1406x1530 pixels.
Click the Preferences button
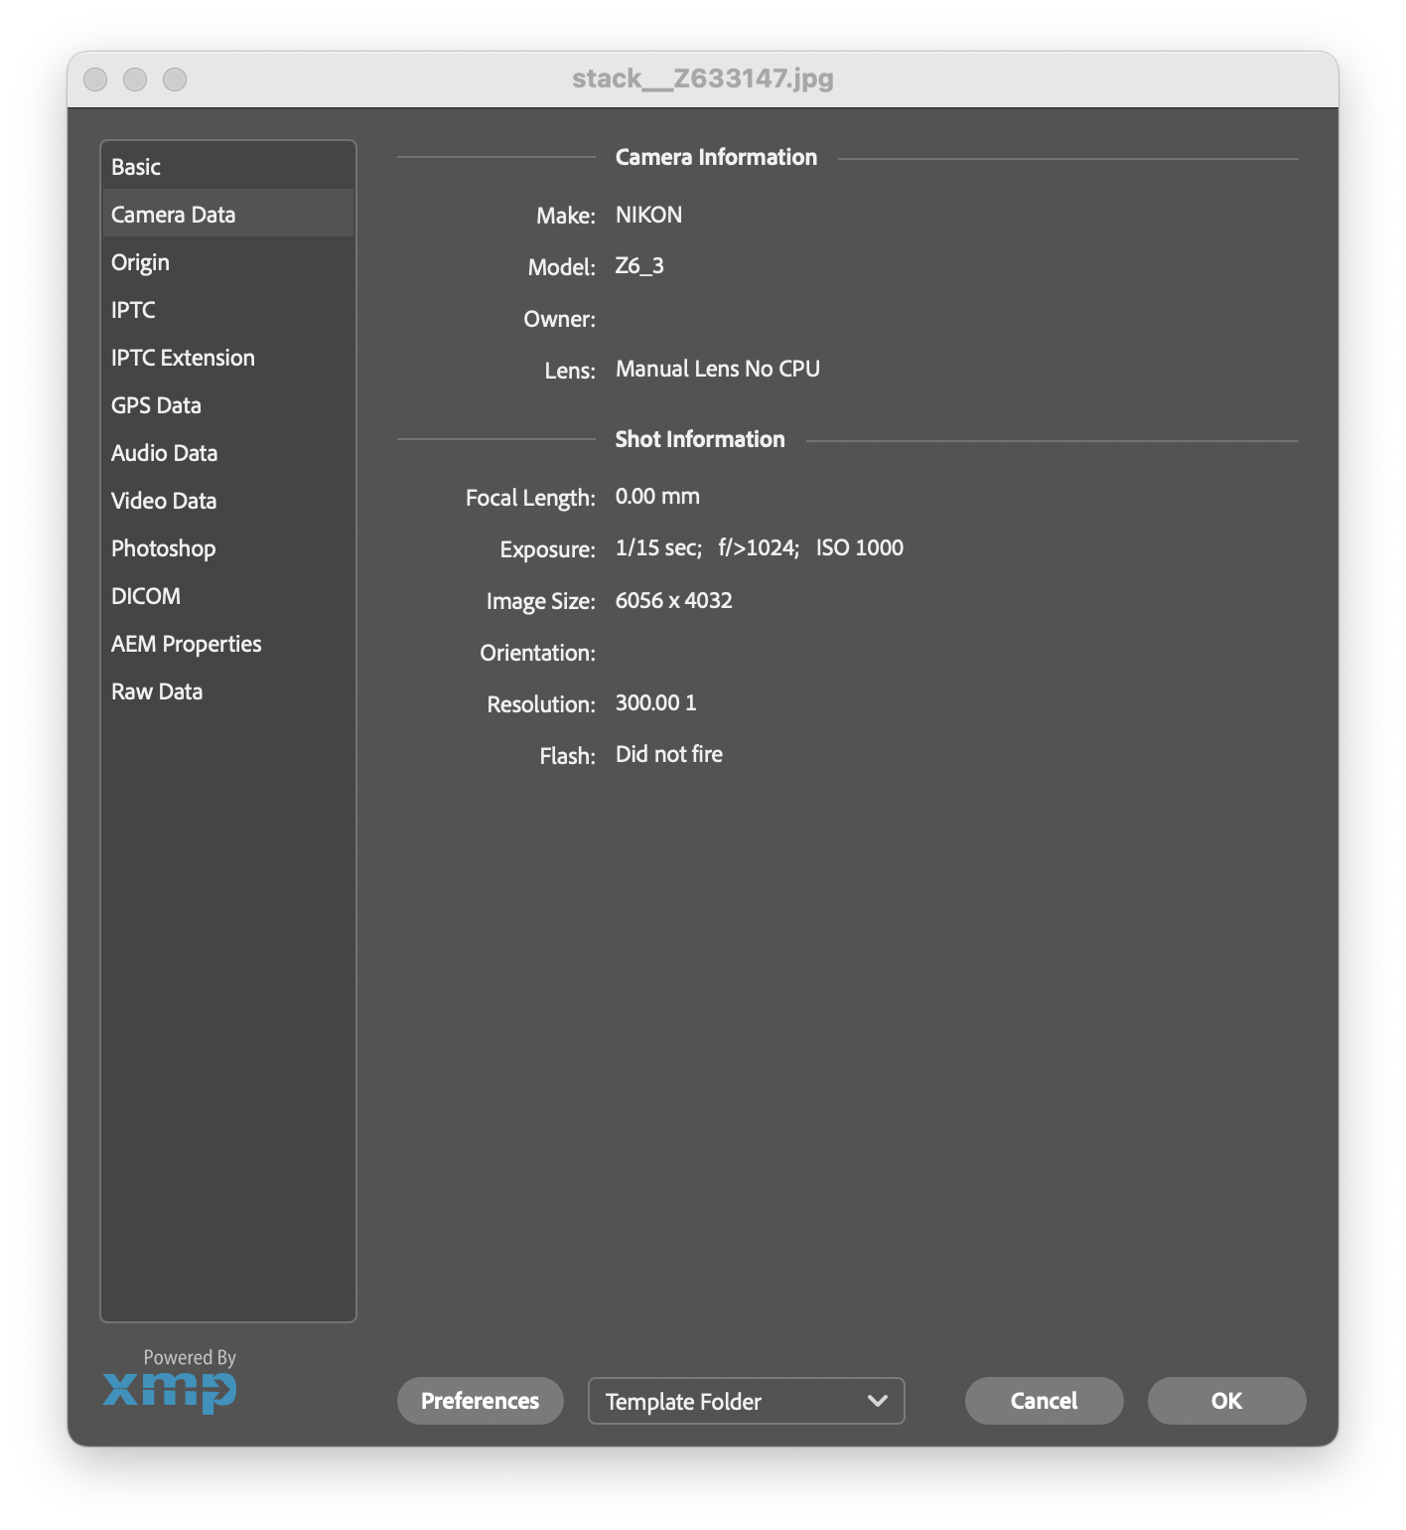pyautogui.click(x=480, y=1400)
